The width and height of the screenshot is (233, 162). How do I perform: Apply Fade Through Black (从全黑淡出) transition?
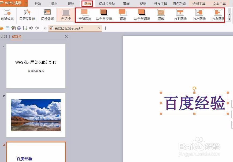104,15
